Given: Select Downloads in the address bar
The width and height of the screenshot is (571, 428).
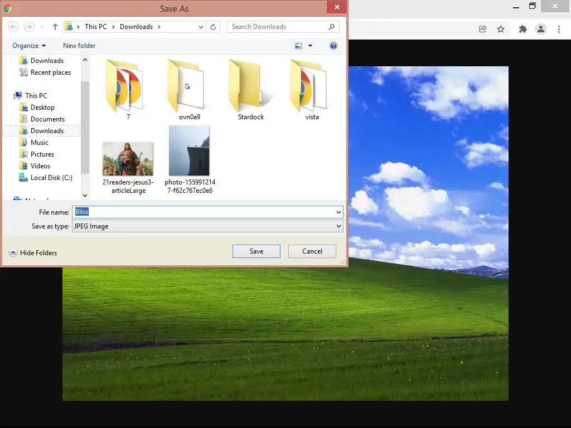Looking at the screenshot, I should tap(136, 27).
